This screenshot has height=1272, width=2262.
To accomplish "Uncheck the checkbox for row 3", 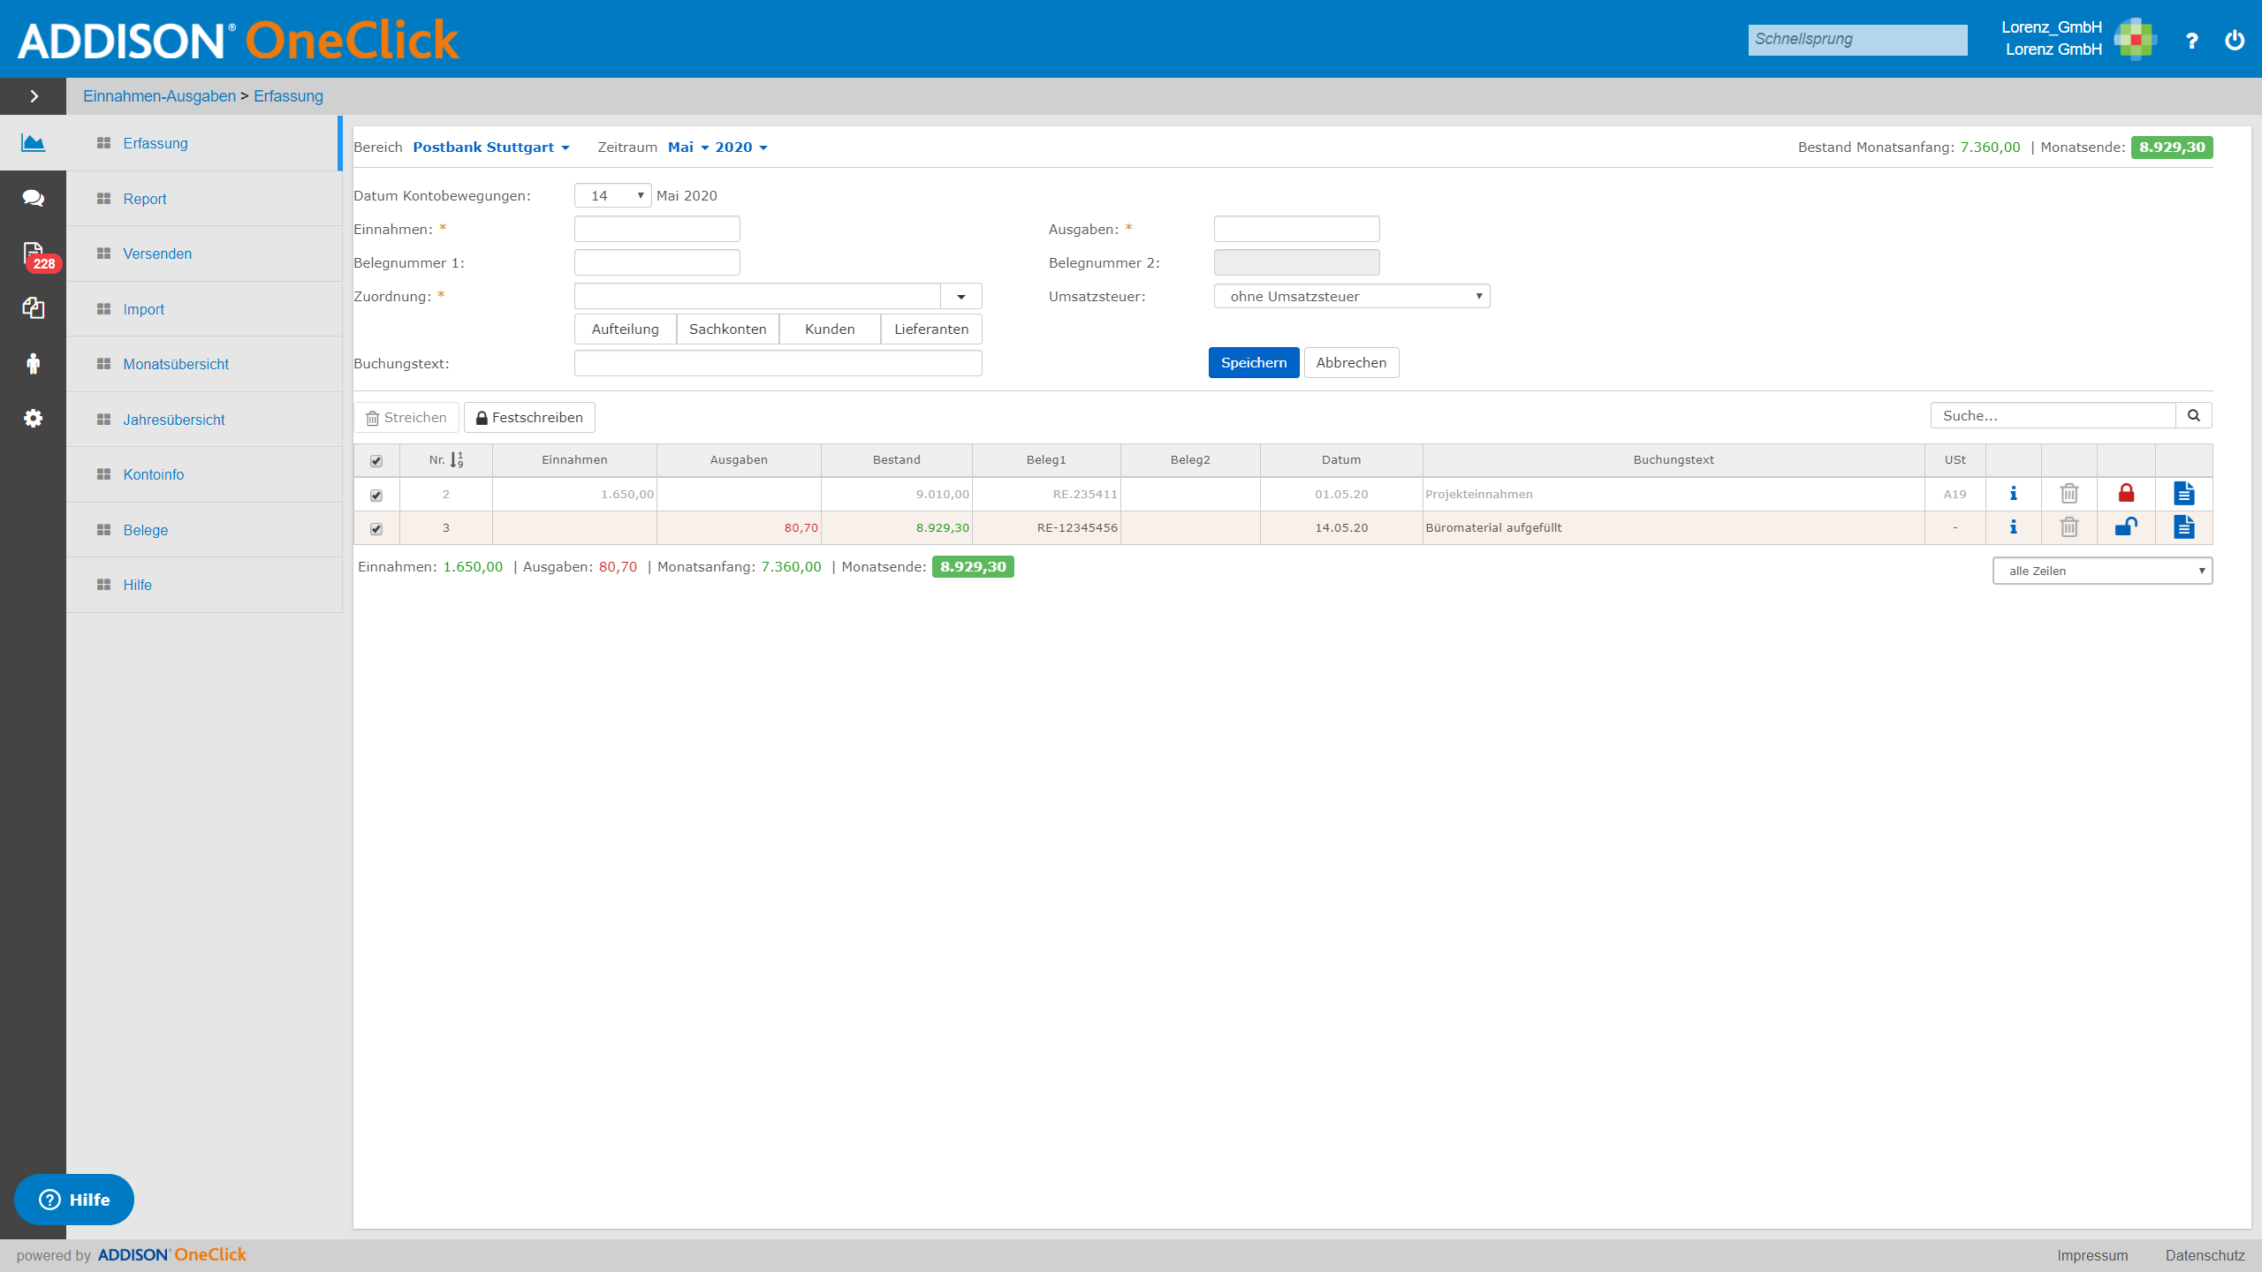I will click(376, 529).
